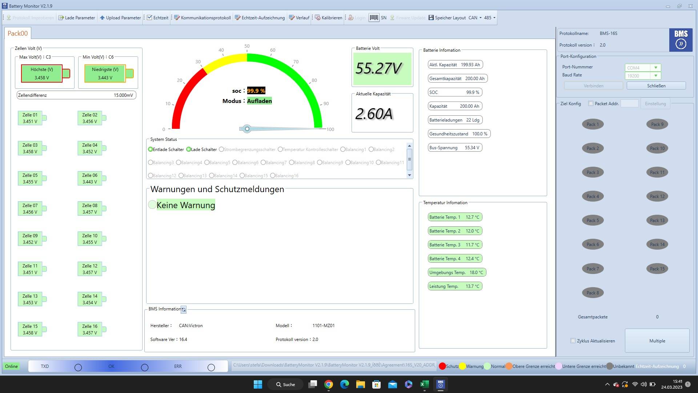The height and width of the screenshot is (393, 698).
Task: Open the Lade Parameter toolbar icon
Action: coord(61,17)
